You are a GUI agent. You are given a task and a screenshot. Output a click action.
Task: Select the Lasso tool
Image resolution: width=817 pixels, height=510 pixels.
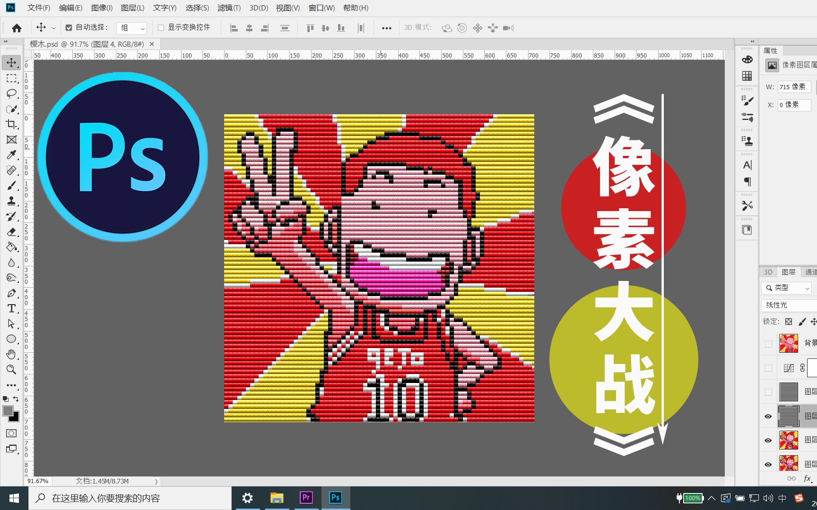11,93
